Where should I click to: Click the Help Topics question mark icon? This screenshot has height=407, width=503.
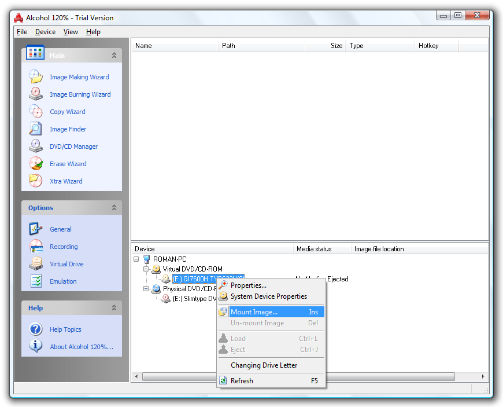click(x=36, y=329)
